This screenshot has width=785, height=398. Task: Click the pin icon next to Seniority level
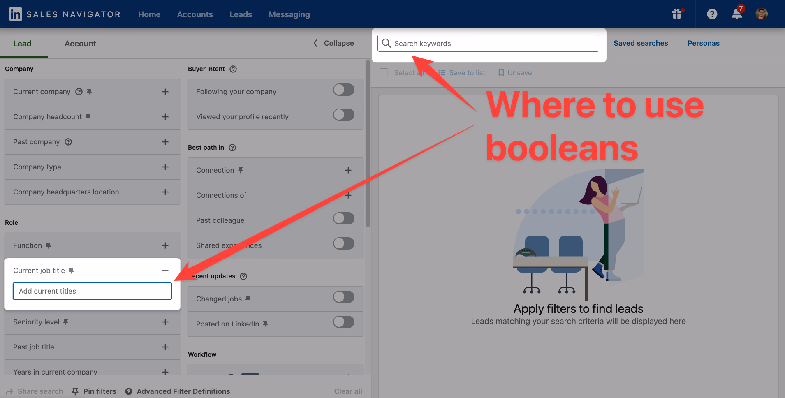tap(66, 322)
